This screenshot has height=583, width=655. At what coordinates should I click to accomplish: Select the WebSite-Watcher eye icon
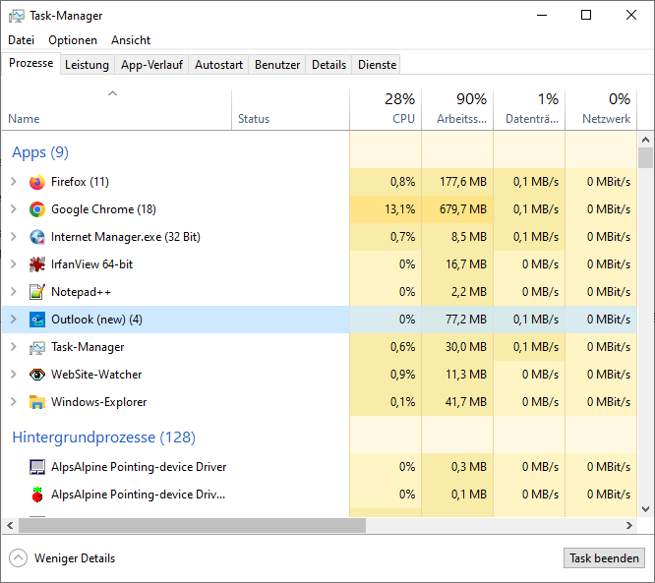coord(37,375)
